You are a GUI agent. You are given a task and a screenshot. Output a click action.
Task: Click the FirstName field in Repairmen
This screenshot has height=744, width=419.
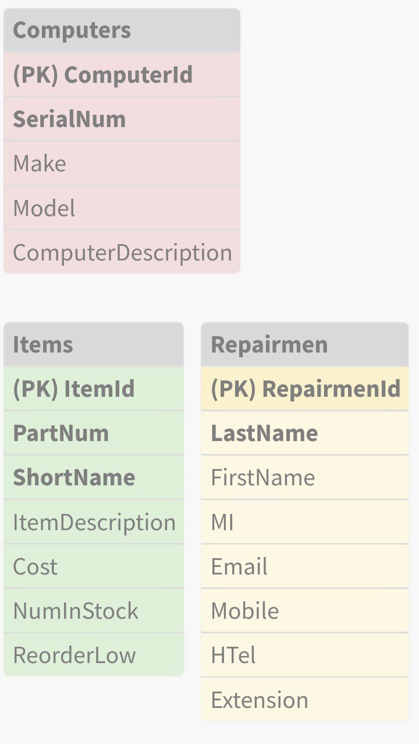tap(305, 478)
